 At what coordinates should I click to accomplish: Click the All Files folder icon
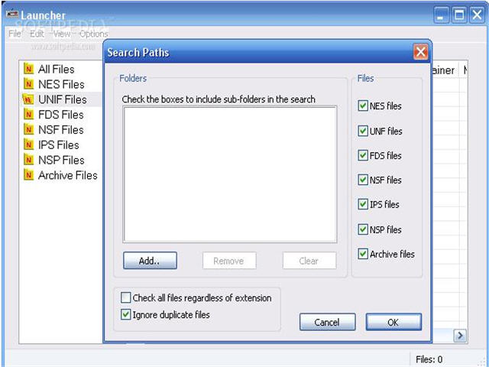[28, 69]
